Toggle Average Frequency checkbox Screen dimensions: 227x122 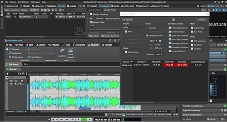[x=91, y=14]
